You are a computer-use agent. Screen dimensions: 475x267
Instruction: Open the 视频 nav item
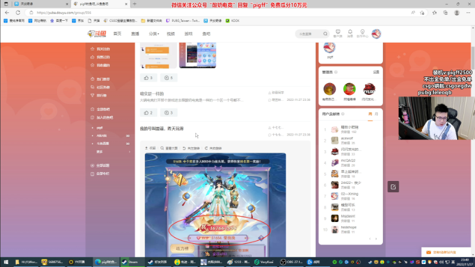pos(171,34)
